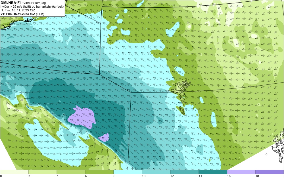The width and height of the screenshot is (284, 178).
Task: Click the 'VT: Fim. 16.11.2023 16Z' valid time
Action: (x=18, y=14)
